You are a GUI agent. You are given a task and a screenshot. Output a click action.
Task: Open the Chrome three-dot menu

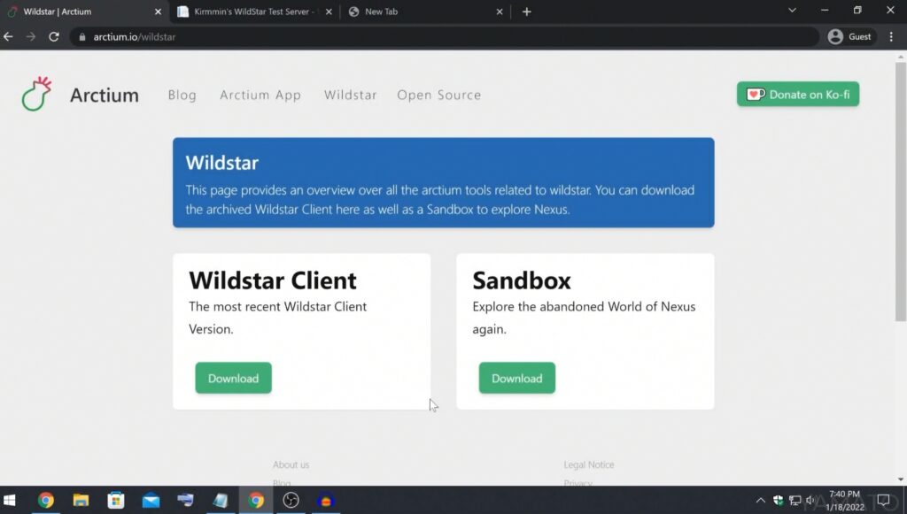tap(891, 36)
